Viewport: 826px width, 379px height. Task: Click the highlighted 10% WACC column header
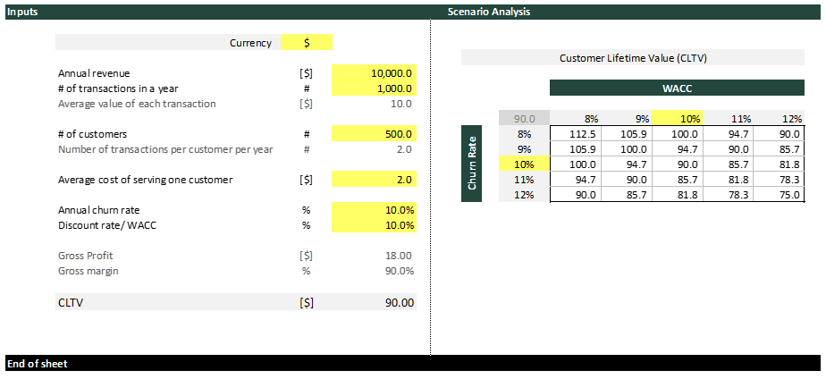point(677,118)
